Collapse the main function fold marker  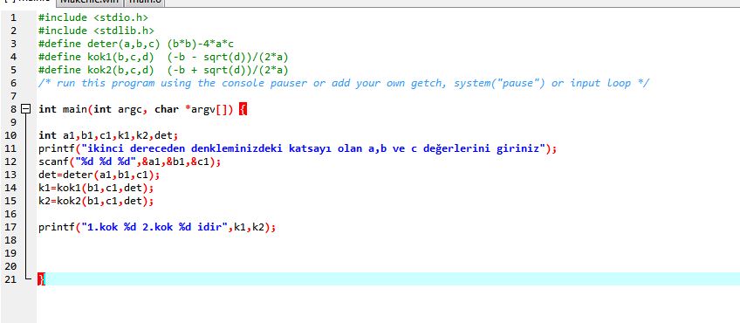click(x=26, y=109)
